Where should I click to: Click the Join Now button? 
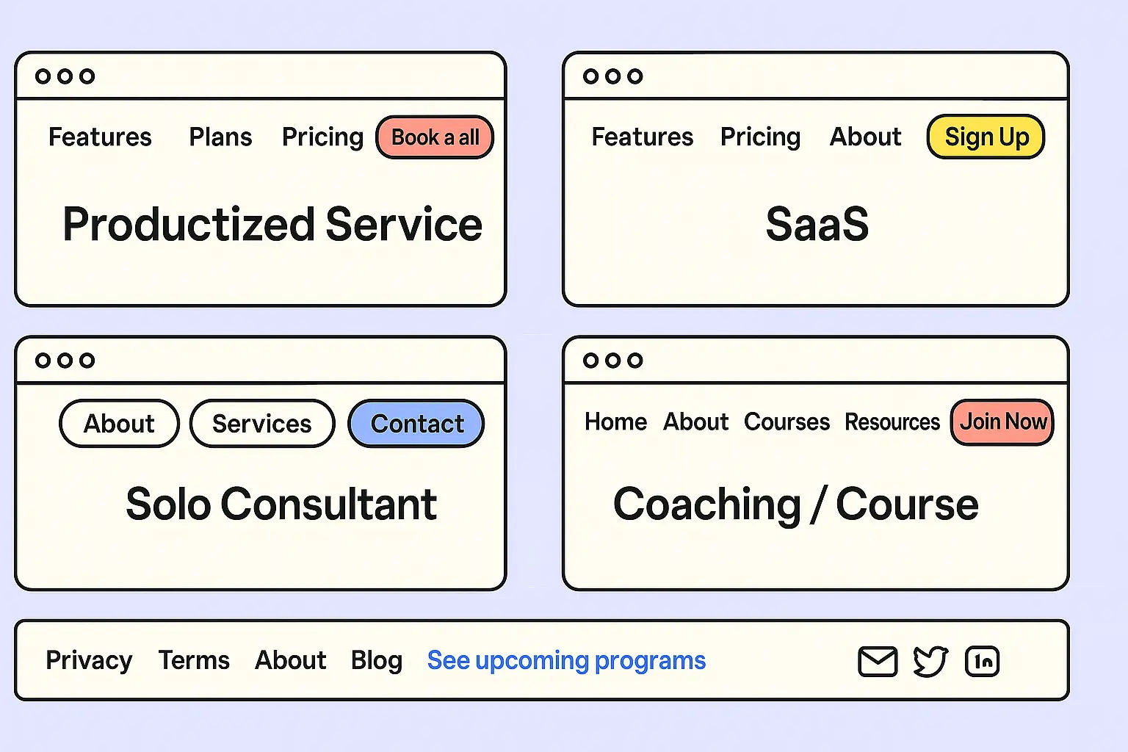pyautogui.click(x=1002, y=422)
